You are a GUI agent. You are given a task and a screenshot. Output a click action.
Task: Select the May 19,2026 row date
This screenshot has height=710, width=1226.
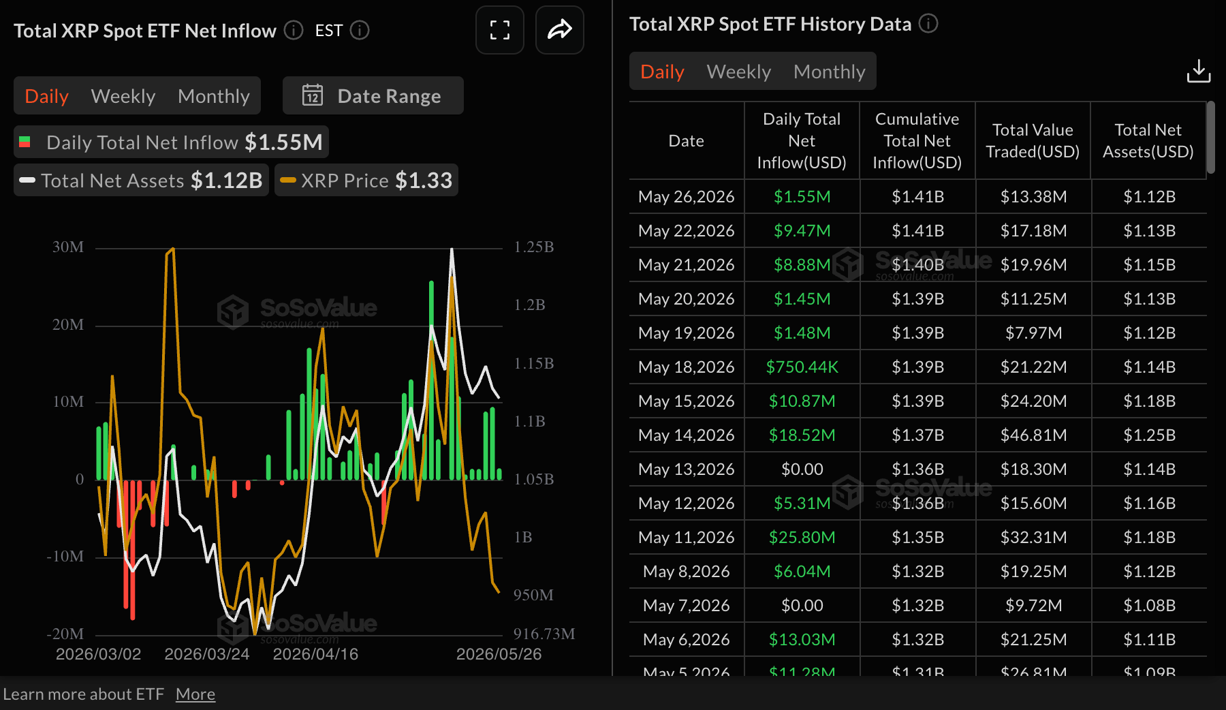pyautogui.click(x=687, y=333)
